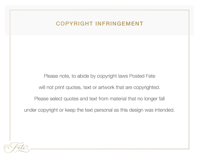Click the Posted Fete script logo

[17, 147]
